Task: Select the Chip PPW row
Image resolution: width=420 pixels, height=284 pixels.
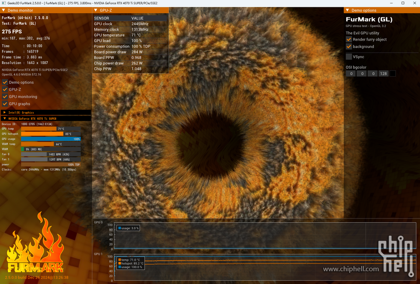Action: [130, 69]
